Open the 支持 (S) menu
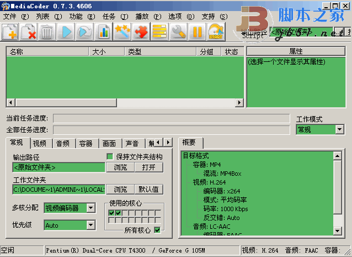Viewport: 352px width, 257px height. pyautogui.click(x=215, y=17)
